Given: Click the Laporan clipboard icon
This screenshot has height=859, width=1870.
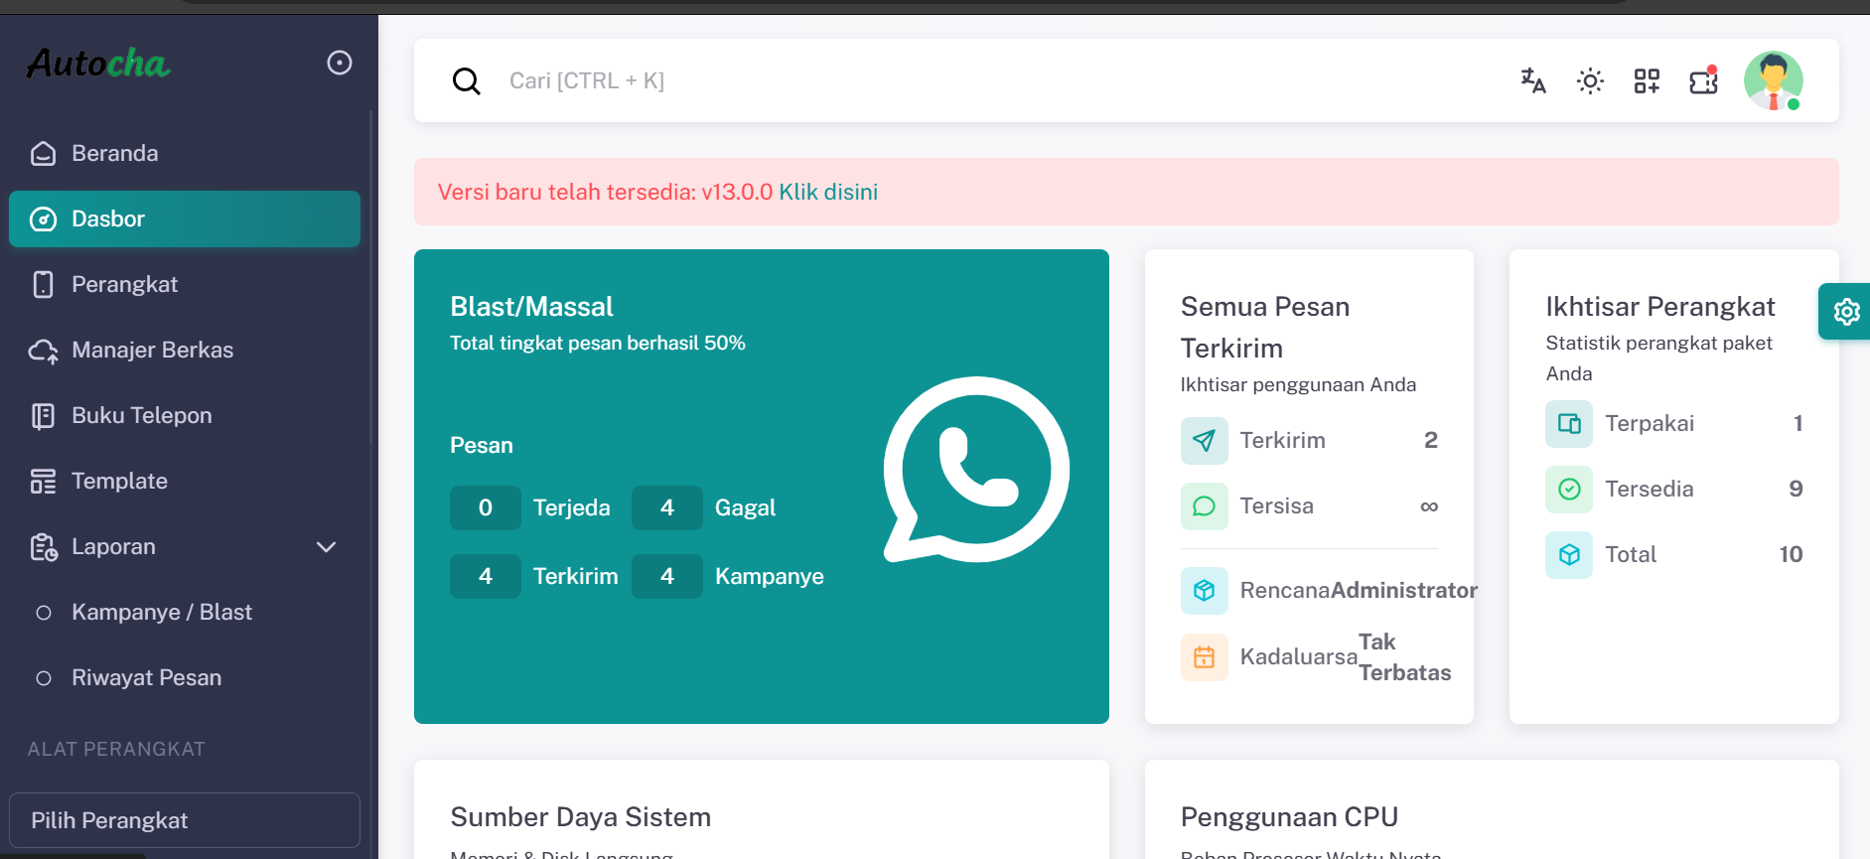Looking at the screenshot, I should click(x=43, y=546).
